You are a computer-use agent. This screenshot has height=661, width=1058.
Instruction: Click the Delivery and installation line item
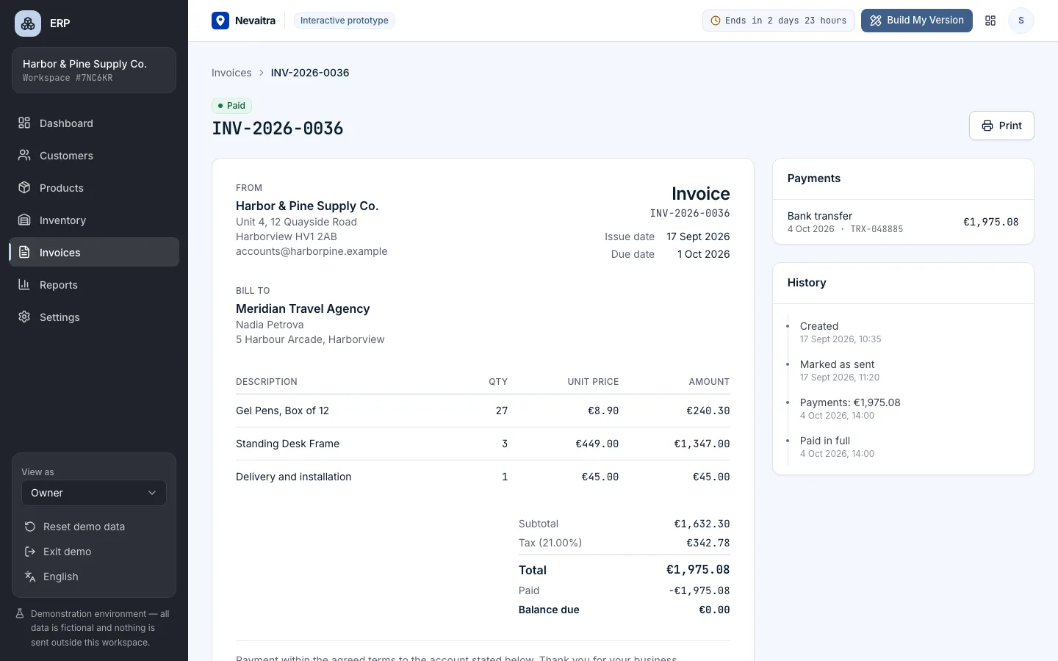(483, 477)
